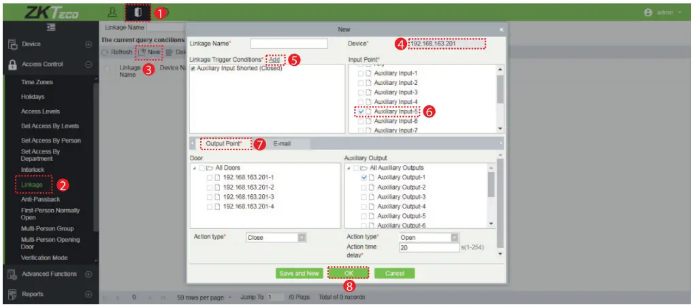This screenshot has width=695, height=307.
Task: Check door 192.168.163.201-2
Action: [x=210, y=187]
